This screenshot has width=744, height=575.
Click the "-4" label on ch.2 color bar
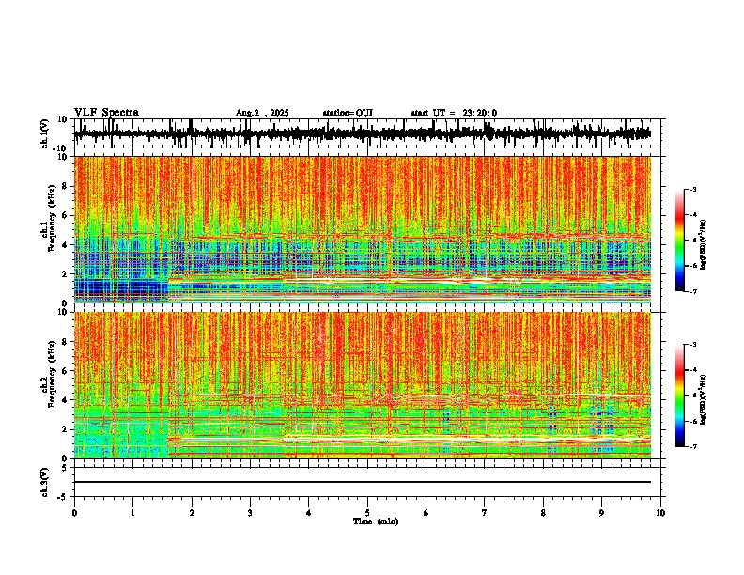coord(692,370)
